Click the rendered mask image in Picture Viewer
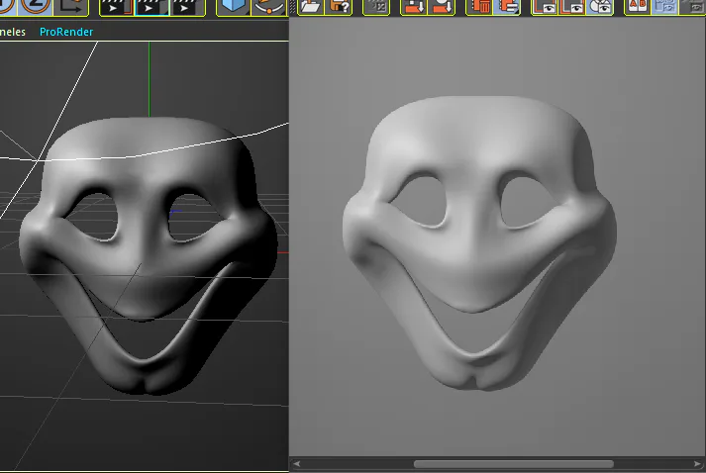The image size is (706, 473). coord(479,243)
